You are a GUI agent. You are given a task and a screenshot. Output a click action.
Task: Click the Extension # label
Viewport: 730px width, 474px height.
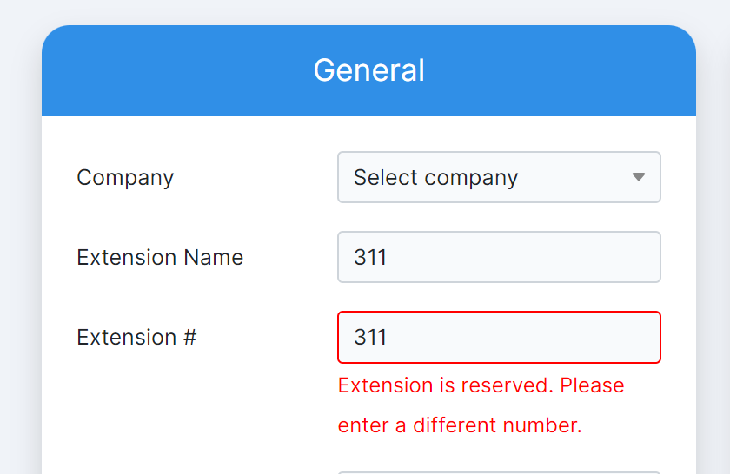click(x=136, y=337)
